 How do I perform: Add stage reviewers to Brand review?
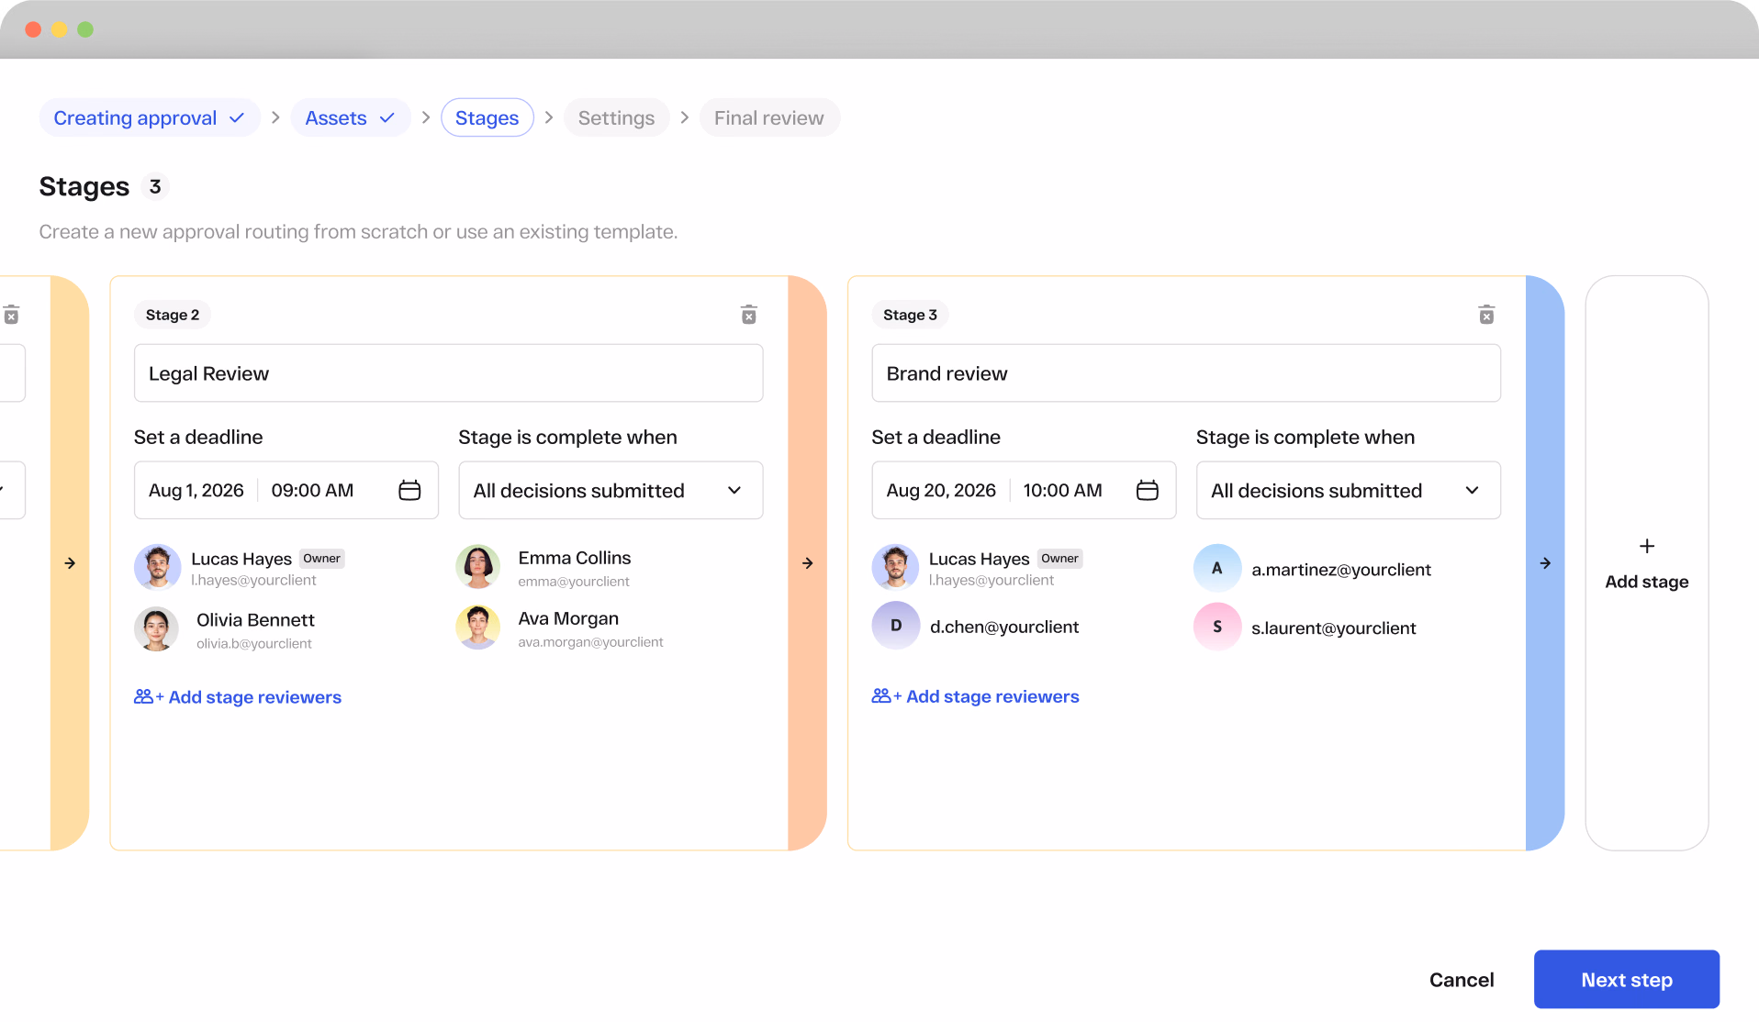coord(975,696)
